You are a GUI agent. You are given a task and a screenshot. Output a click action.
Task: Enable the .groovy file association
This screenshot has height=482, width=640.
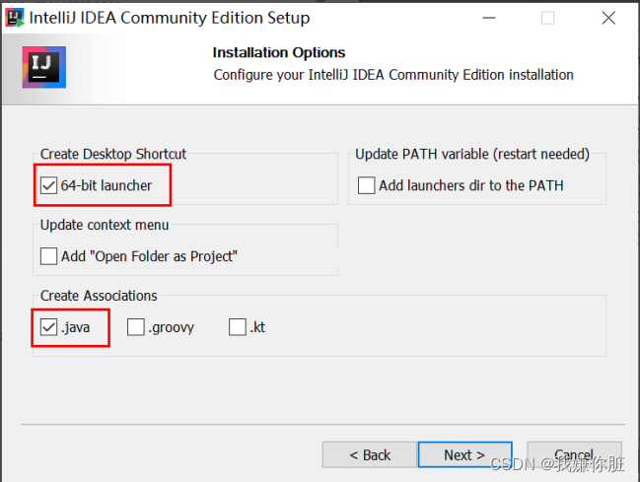(136, 327)
